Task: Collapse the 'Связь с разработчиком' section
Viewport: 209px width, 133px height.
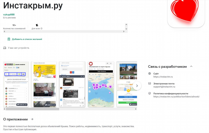Action: [191, 66]
